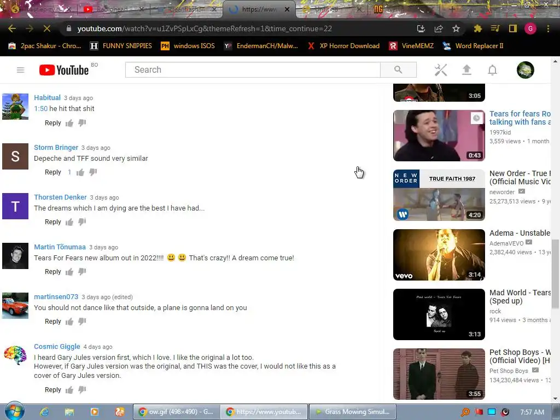Dislike Cosmic Giggle's comment
Image resolution: width=560 pixels, height=420 pixels.
coord(82,390)
